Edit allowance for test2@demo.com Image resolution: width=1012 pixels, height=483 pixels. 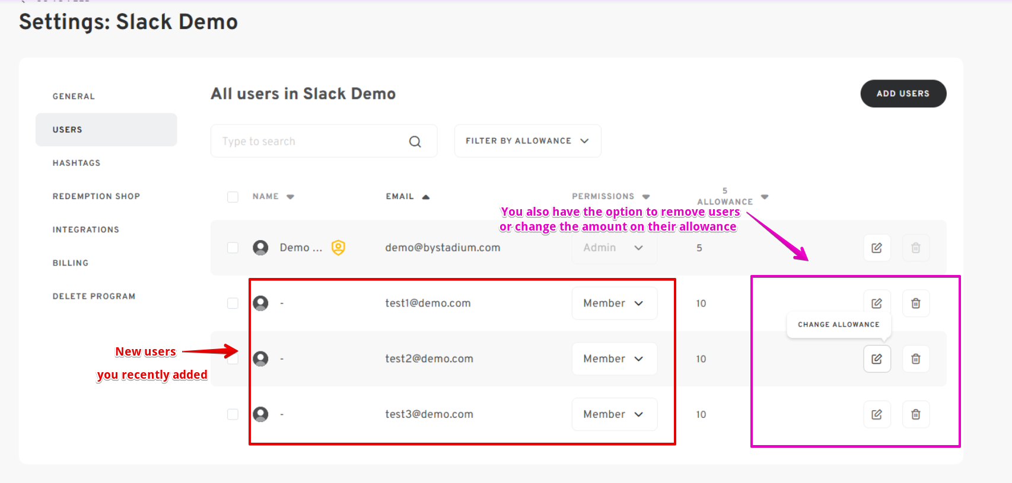click(x=877, y=359)
